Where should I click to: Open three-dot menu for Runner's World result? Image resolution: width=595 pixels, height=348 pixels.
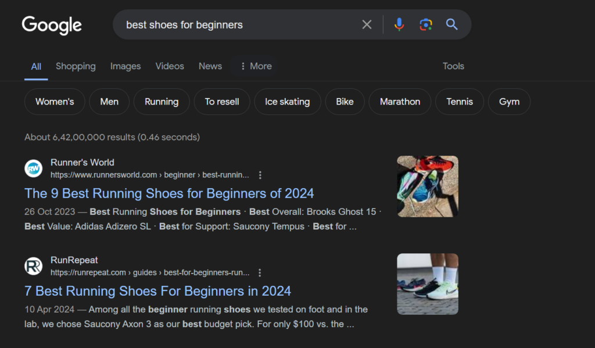coord(260,175)
